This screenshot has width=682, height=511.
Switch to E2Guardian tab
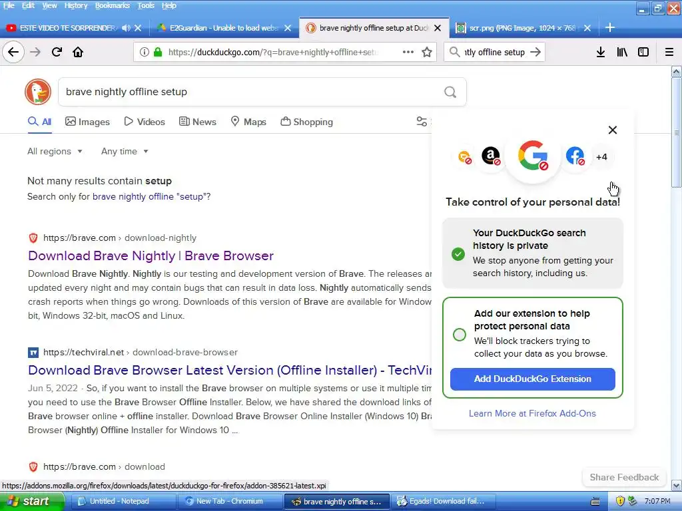tap(222, 28)
